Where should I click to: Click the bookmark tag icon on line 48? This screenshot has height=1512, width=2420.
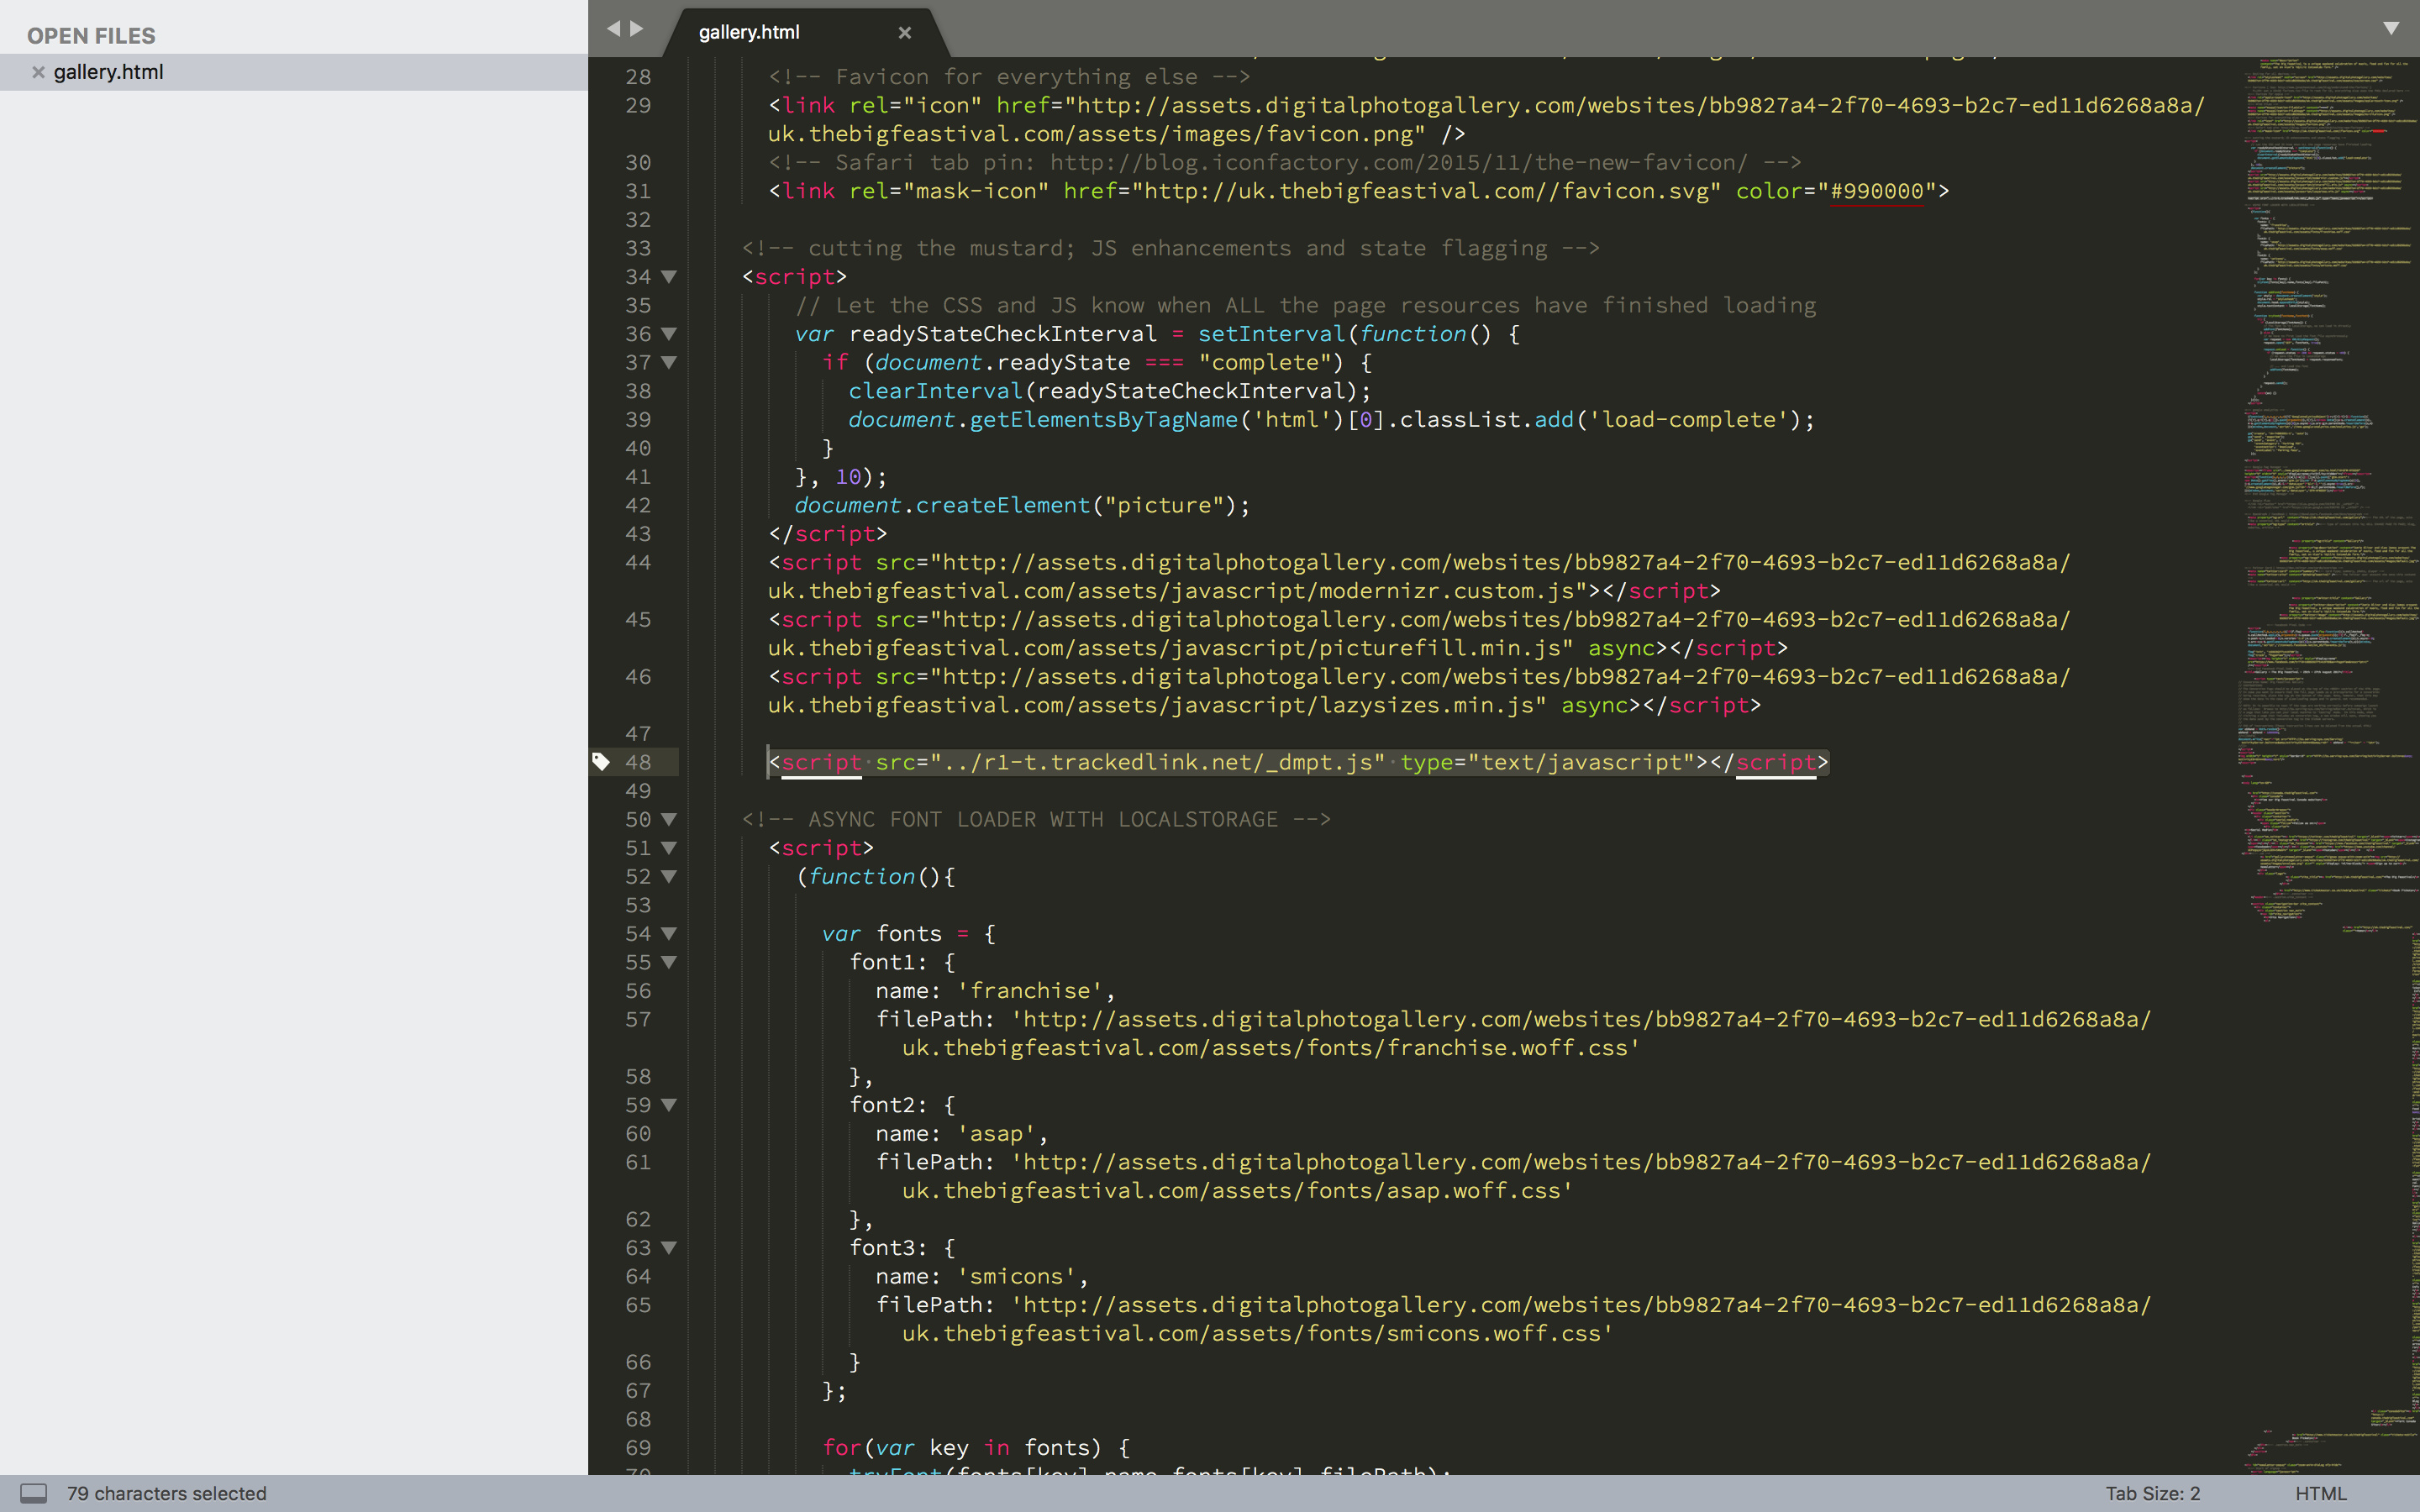601,762
